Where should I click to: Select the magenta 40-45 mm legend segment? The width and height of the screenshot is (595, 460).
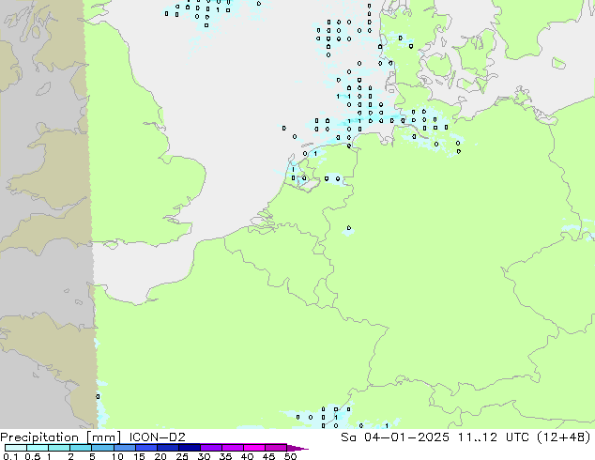pyautogui.click(x=253, y=448)
